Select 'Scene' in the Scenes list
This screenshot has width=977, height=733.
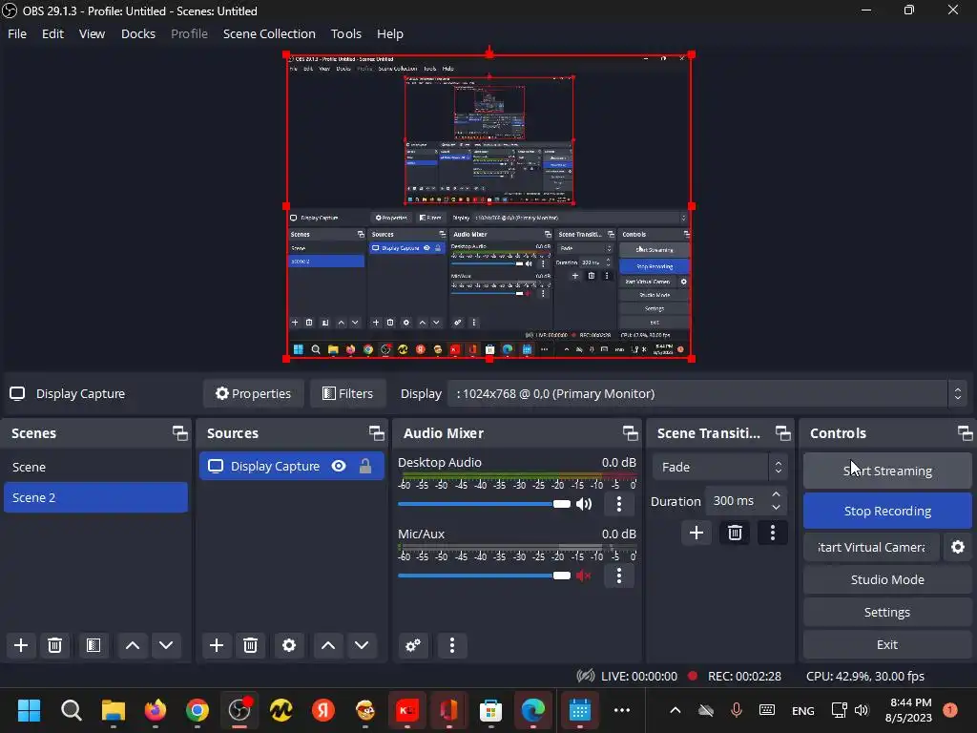pos(96,467)
